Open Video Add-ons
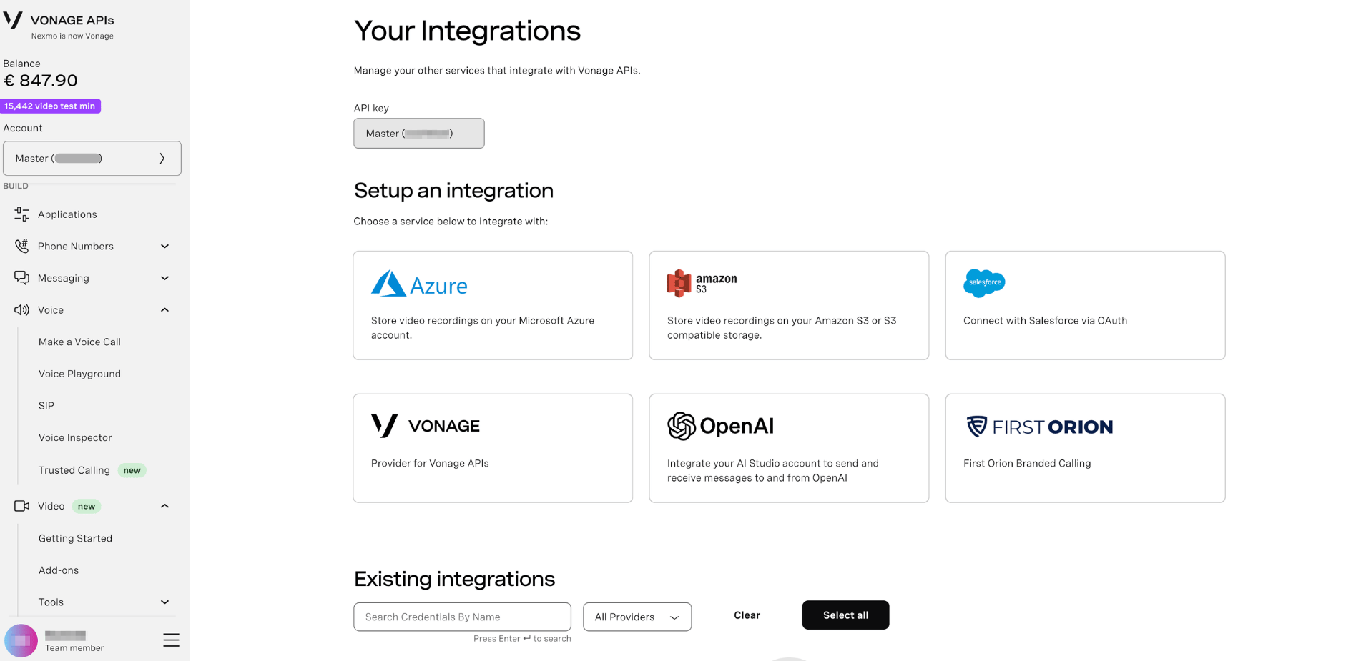This screenshot has width=1371, height=661. pos(59,570)
